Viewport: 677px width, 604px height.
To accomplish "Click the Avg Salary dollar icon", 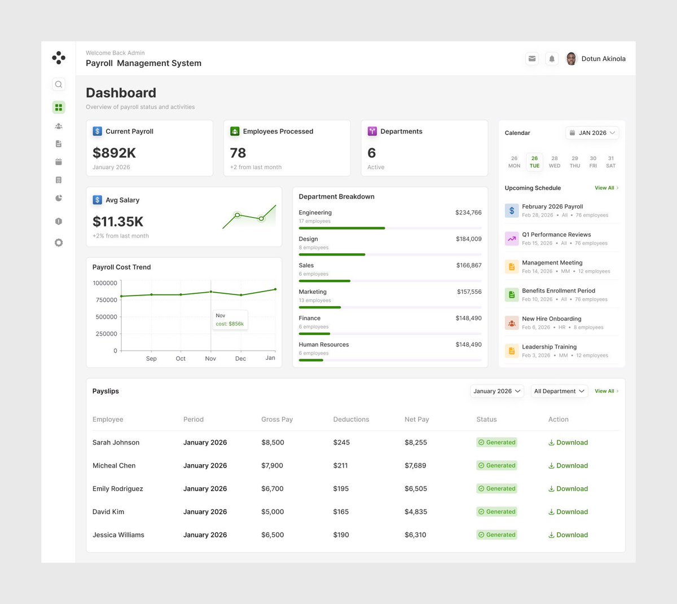I will (x=97, y=200).
